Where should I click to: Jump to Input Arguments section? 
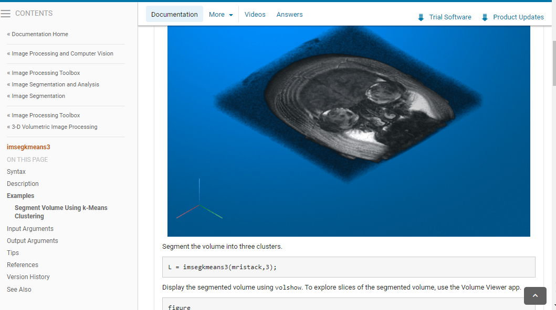pos(30,229)
